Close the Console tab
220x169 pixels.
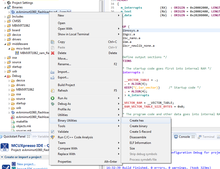pyautogui.click(x=193, y=137)
